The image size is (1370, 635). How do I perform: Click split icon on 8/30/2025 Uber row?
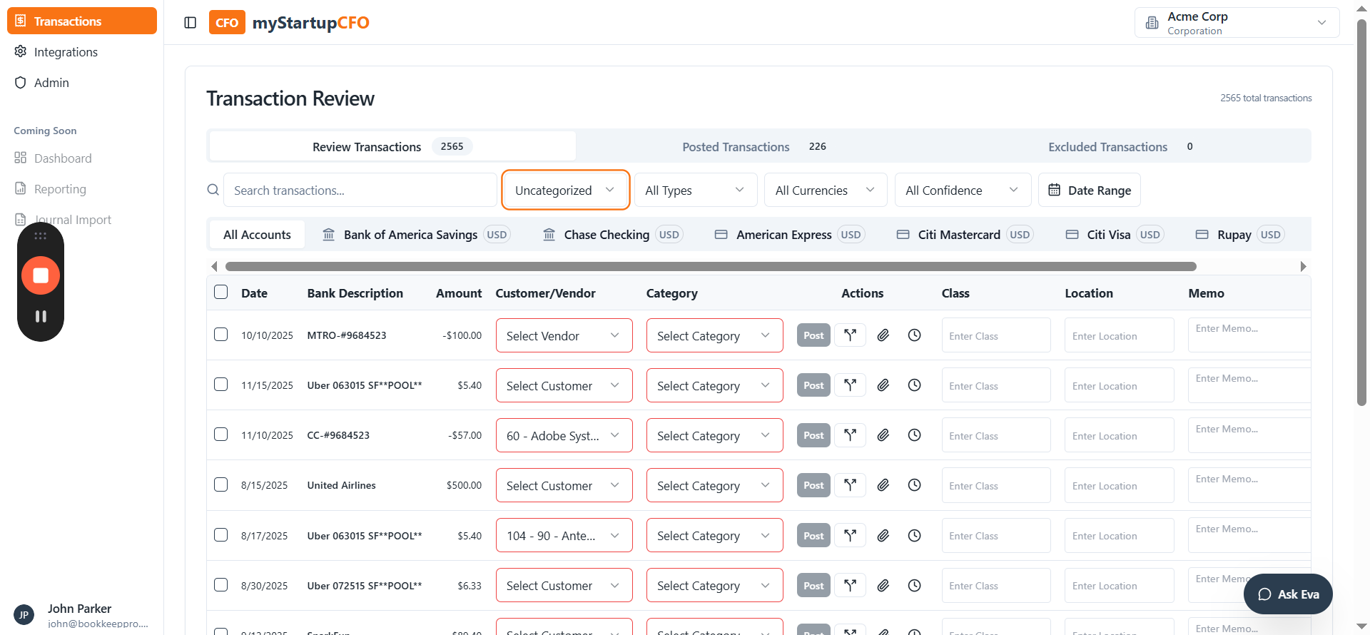pyautogui.click(x=850, y=586)
